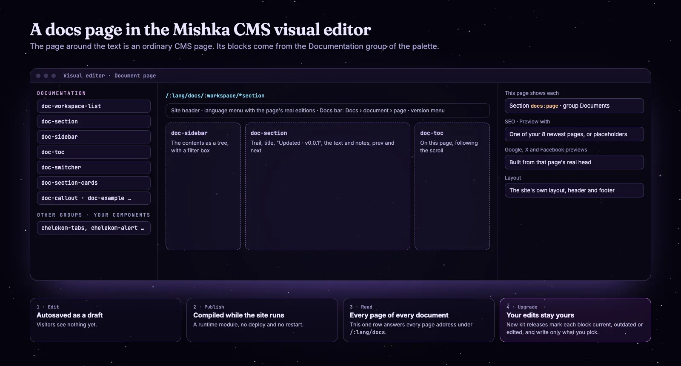Click the doc-switcher palette item
This screenshot has width=681, height=366.
(94, 167)
